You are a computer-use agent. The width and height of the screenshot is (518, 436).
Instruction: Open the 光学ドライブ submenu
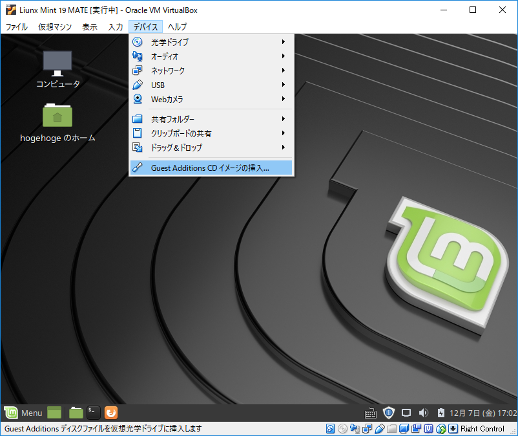(x=211, y=42)
